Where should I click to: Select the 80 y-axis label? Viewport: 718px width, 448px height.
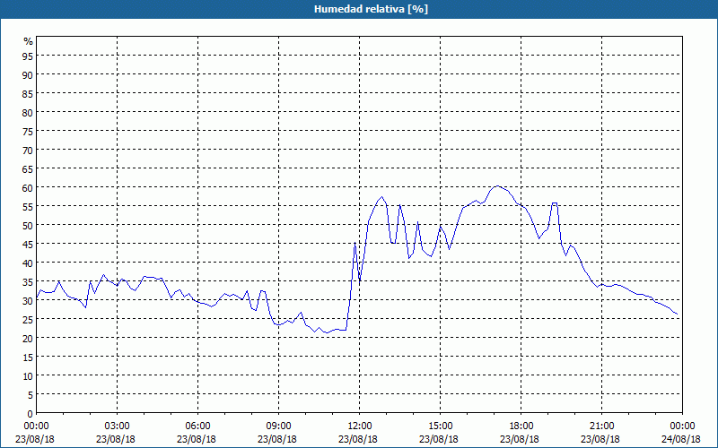click(x=28, y=112)
